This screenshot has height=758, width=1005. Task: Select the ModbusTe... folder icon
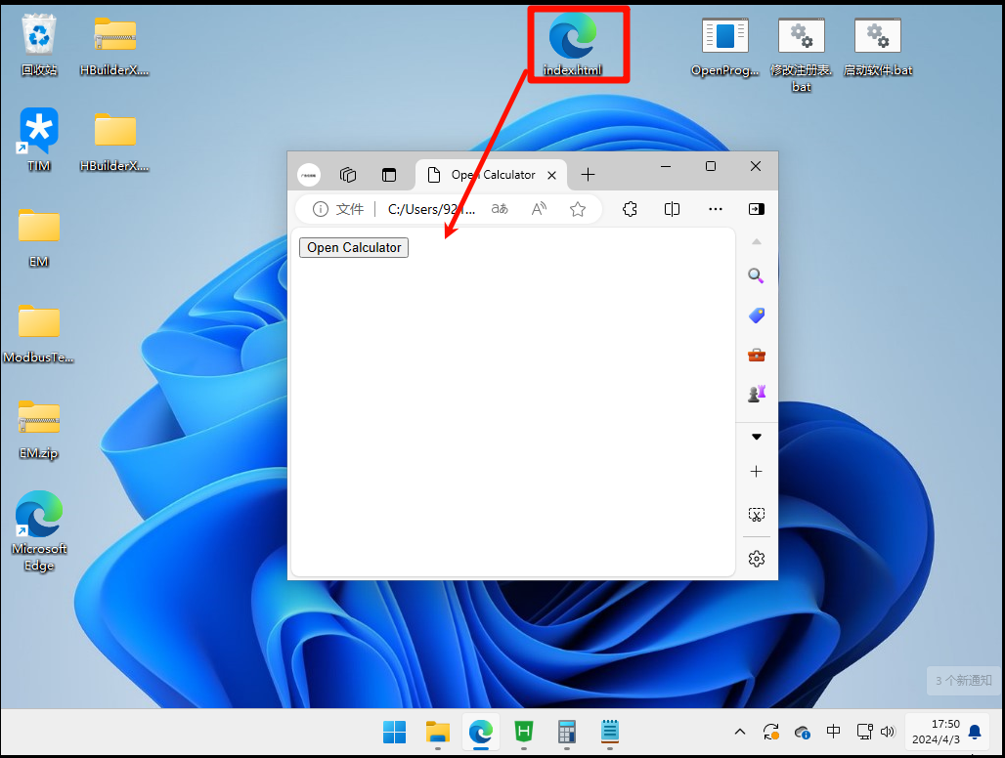coord(39,333)
